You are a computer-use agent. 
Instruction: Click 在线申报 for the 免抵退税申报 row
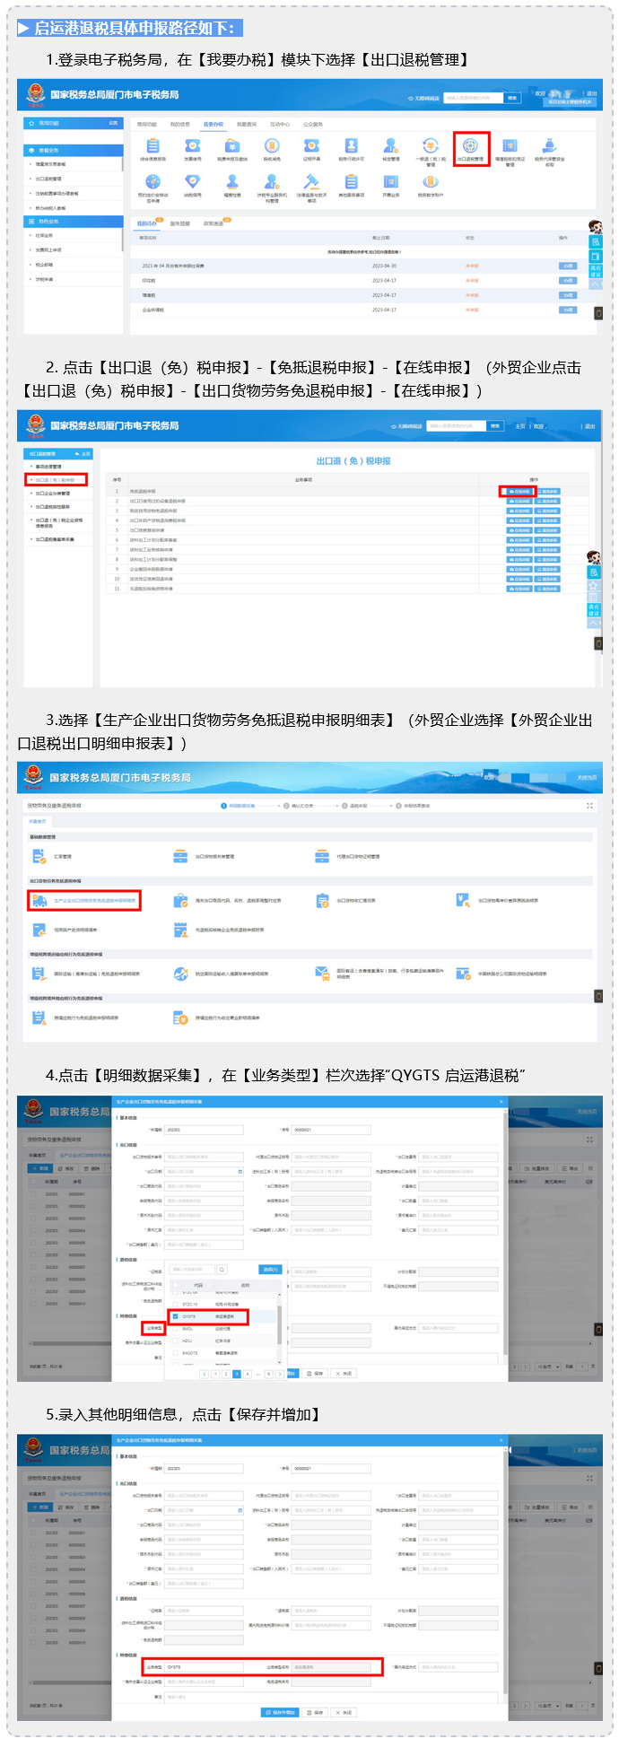[x=518, y=491]
